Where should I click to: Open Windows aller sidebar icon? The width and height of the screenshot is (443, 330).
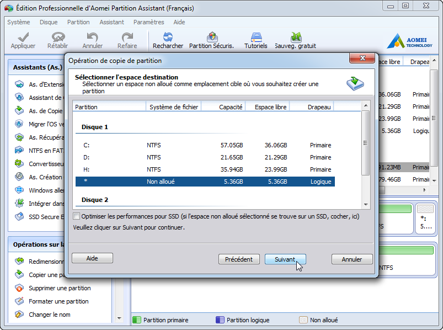tap(19, 190)
